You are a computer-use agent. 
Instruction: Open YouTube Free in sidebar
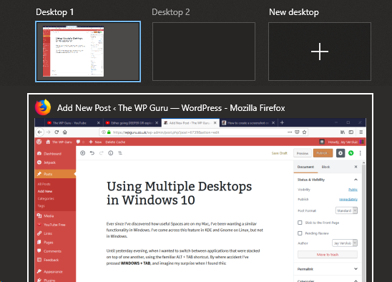54,225
